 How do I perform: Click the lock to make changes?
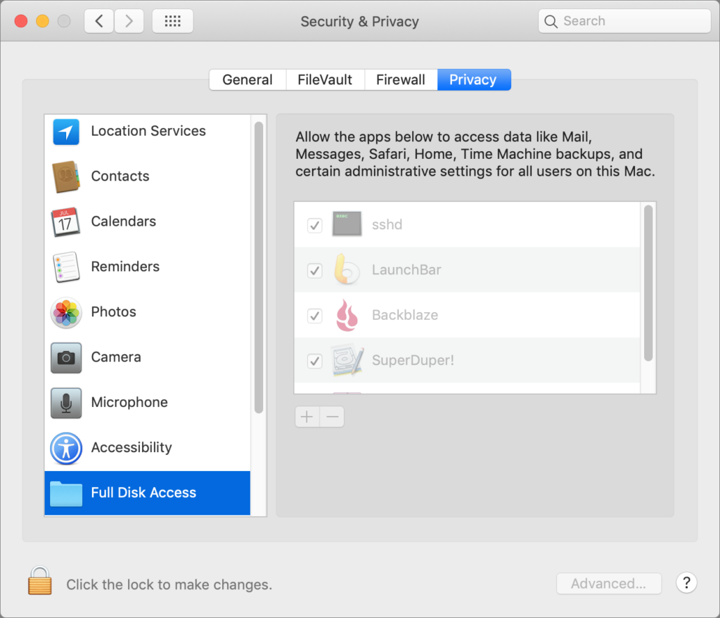pos(39,580)
